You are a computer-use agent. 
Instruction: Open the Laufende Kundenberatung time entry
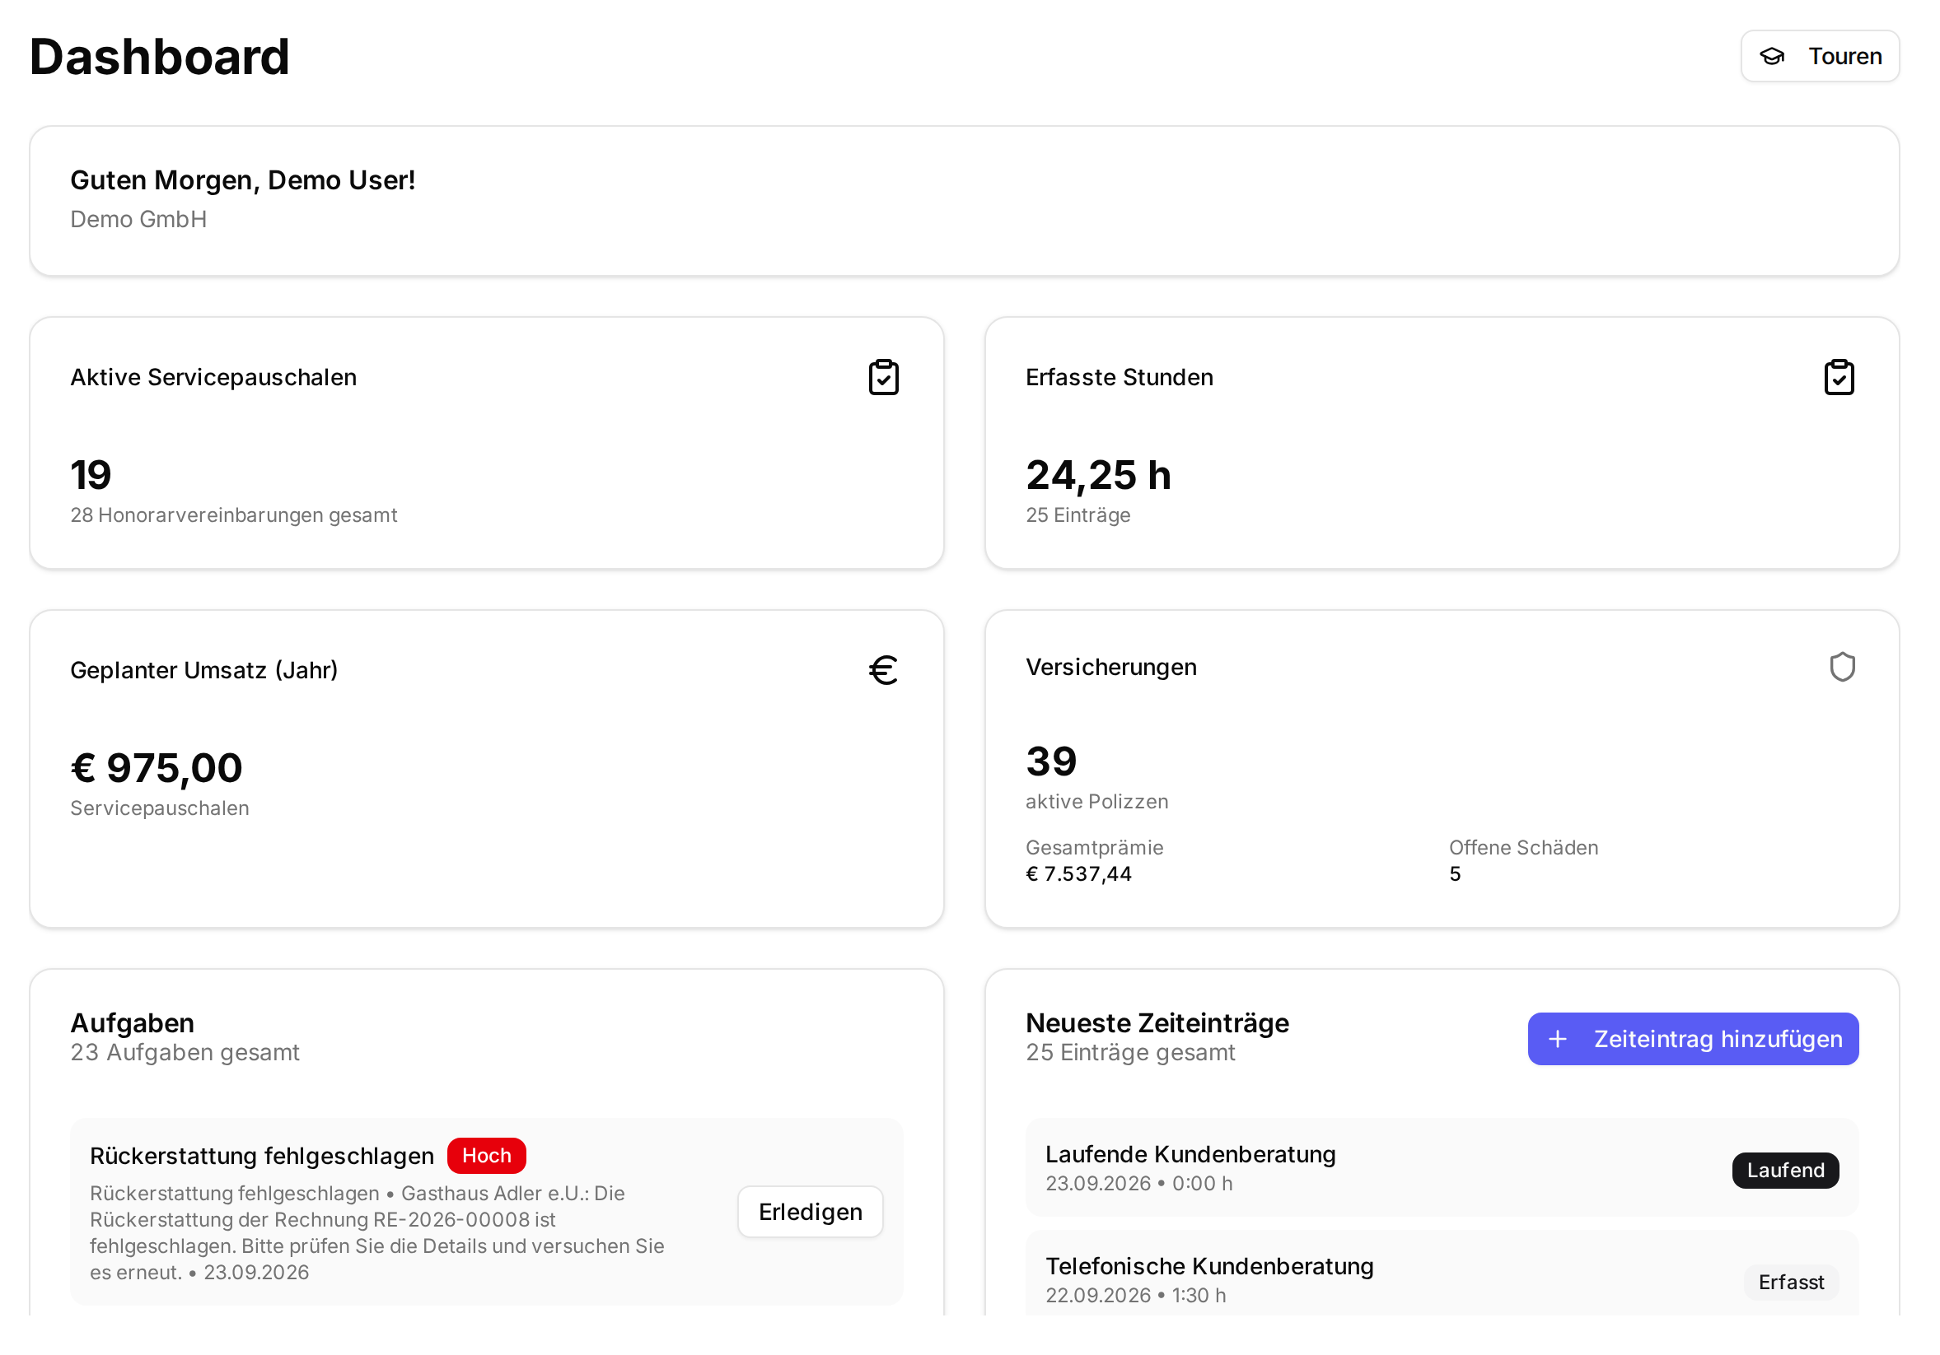(1442, 1167)
